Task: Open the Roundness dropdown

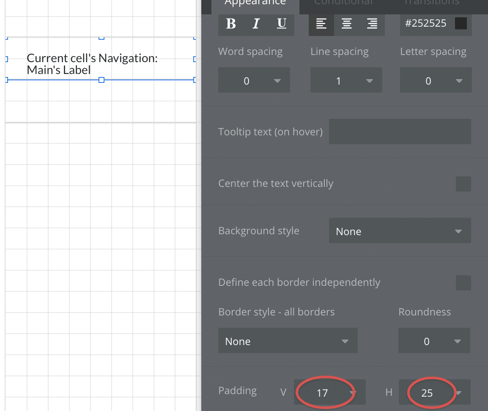Action: pyautogui.click(x=434, y=341)
